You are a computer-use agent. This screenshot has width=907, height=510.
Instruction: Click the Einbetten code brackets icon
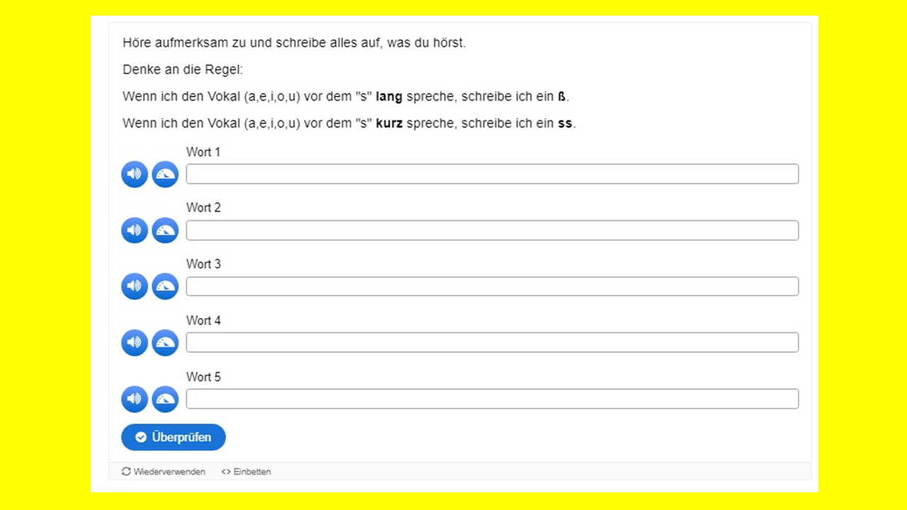coord(226,472)
